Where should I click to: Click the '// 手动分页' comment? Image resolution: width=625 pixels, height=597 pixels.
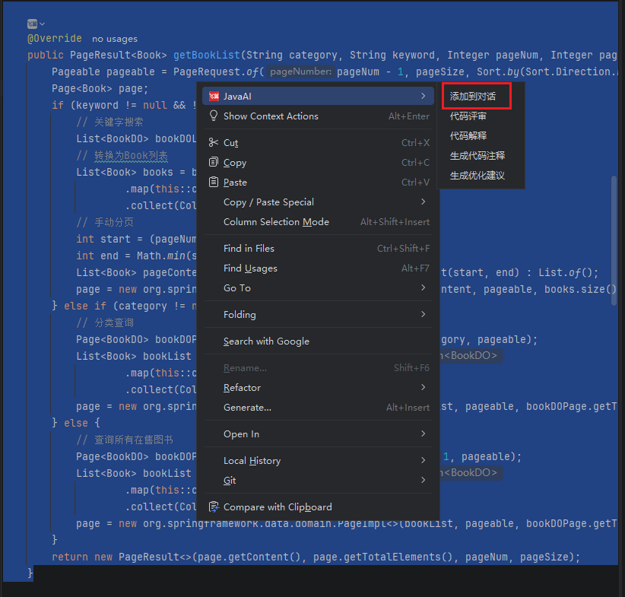[x=105, y=222]
